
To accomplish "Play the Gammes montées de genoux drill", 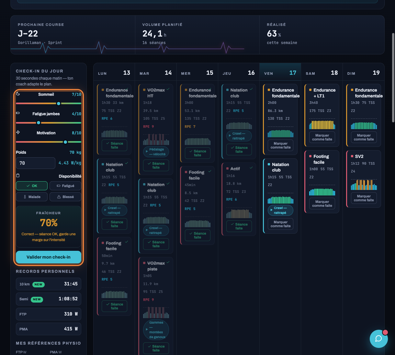I will (156, 330).
